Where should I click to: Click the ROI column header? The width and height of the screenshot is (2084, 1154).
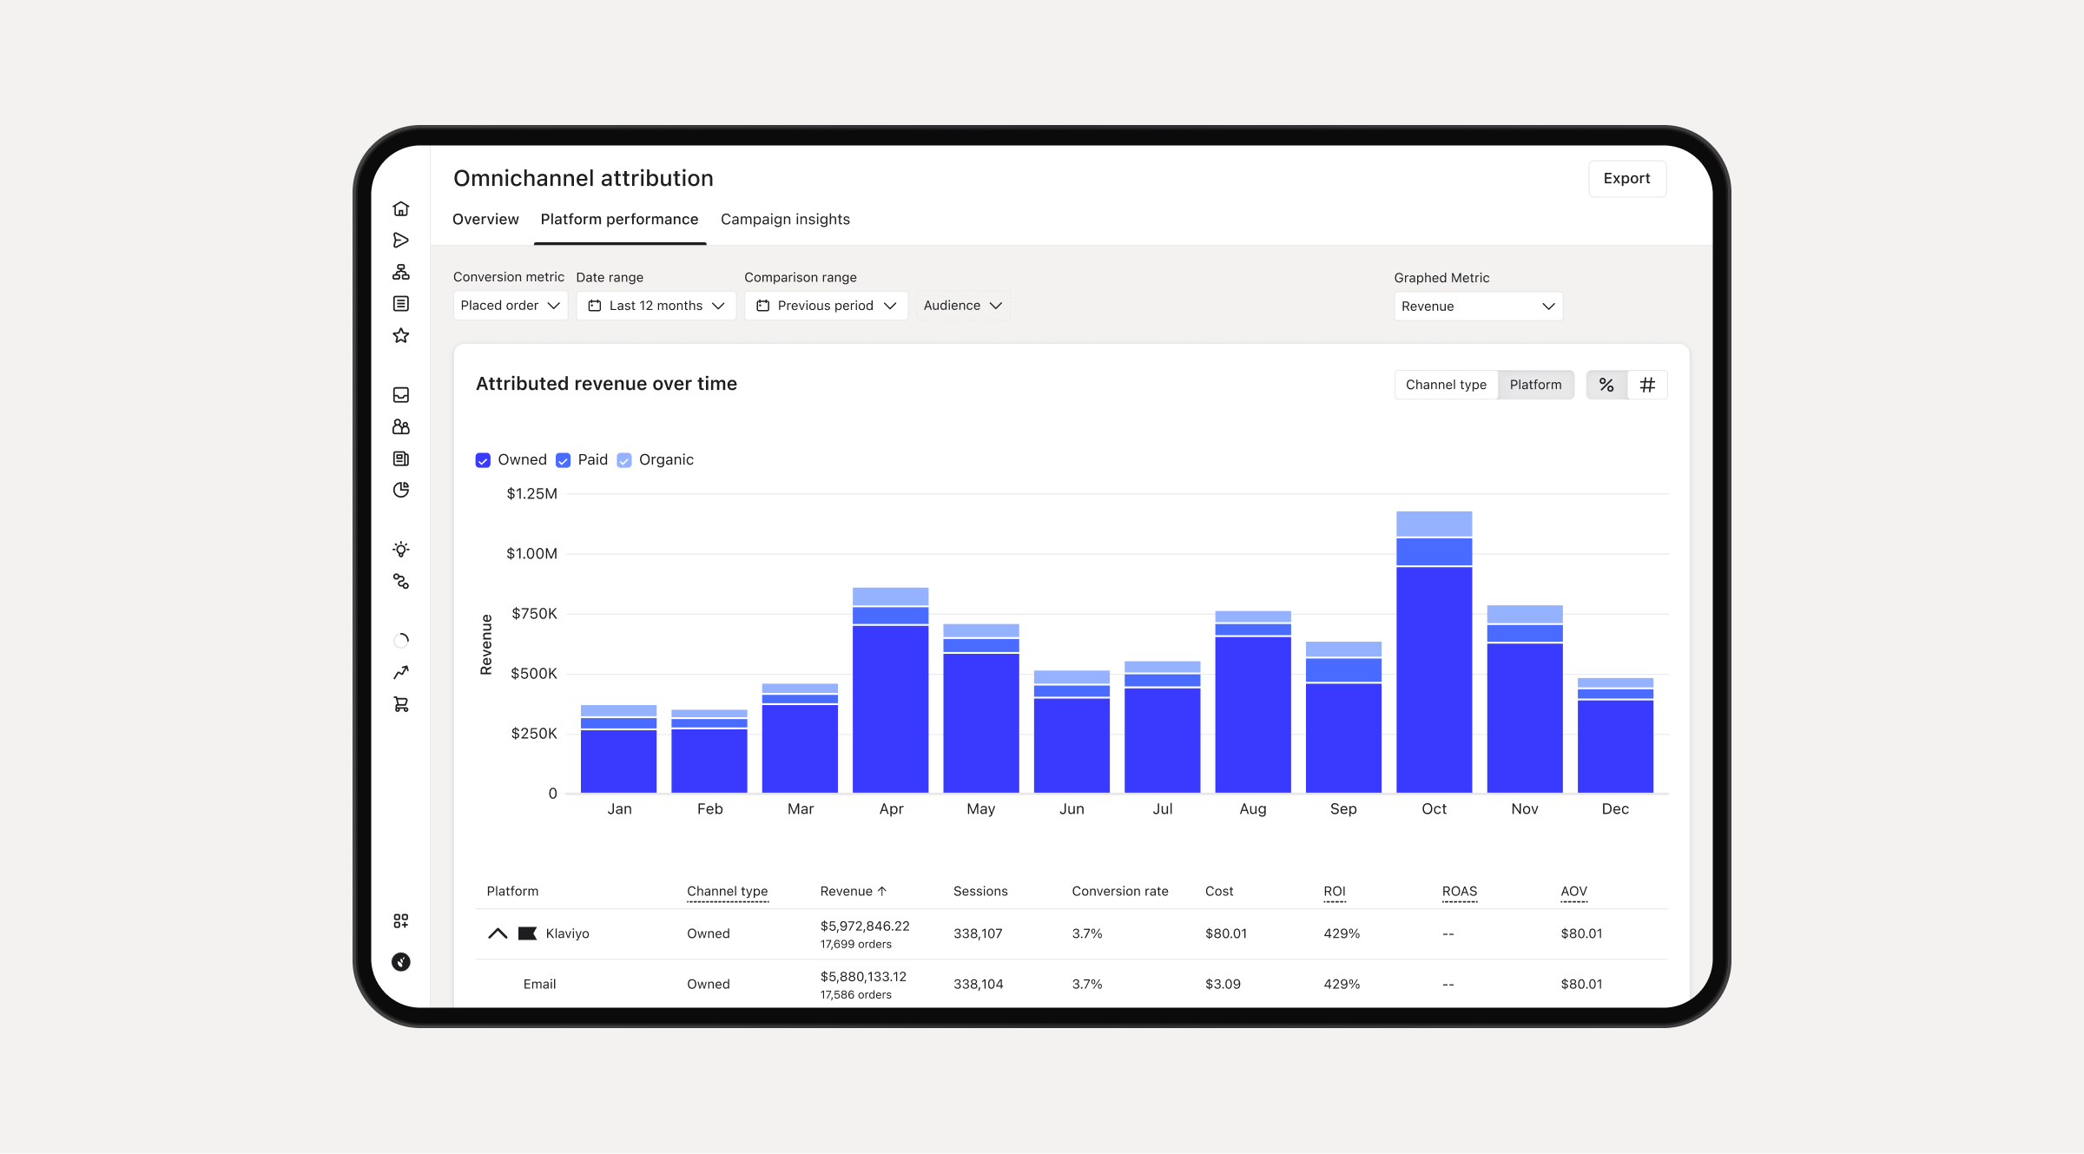1335,892
